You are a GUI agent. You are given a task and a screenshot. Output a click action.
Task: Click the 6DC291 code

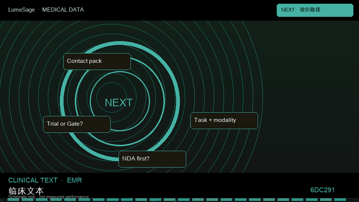tap(322, 190)
